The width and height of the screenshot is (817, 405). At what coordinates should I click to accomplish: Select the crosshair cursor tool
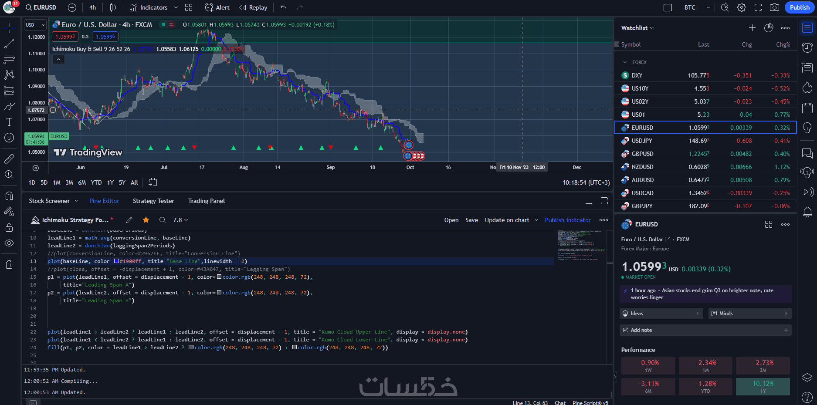tap(9, 29)
